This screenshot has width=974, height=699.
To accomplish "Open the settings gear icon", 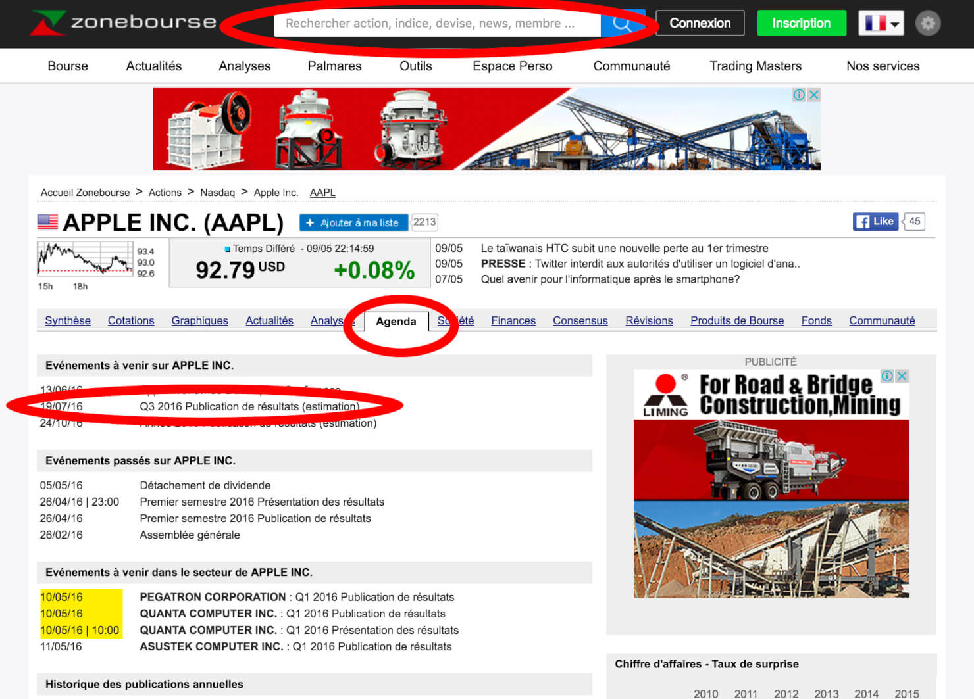I will click(x=928, y=24).
